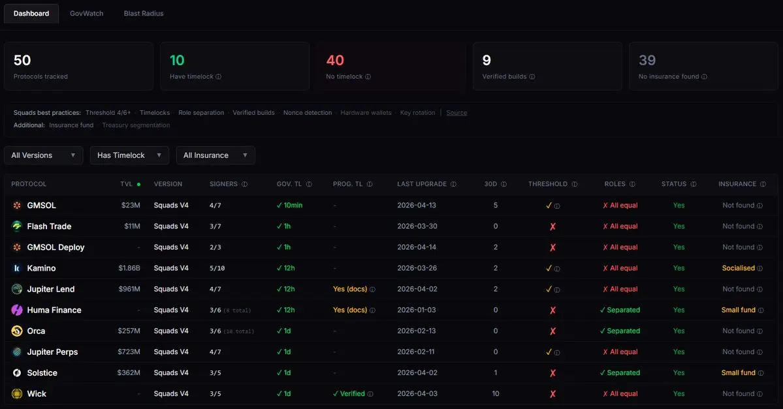Image resolution: width=783 pixels, height=409 pixels.
Task: Click THRESHOLD column info icon
Action: (575, 184)
